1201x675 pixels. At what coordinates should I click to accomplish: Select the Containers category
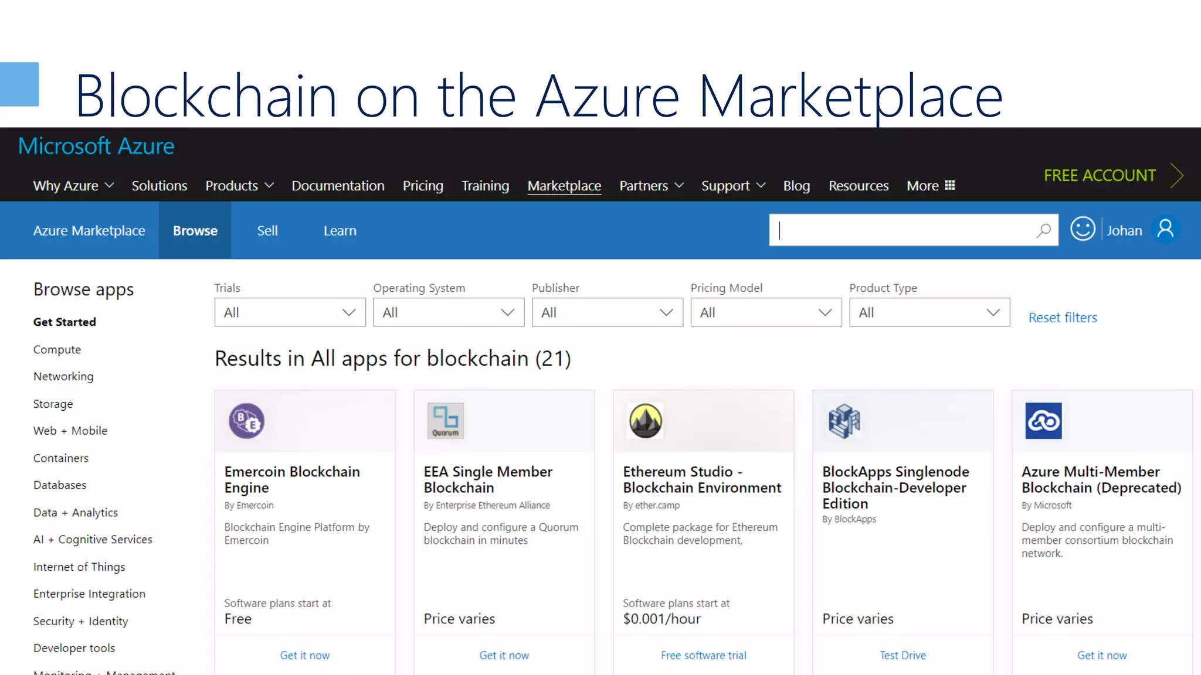(61, 458)
